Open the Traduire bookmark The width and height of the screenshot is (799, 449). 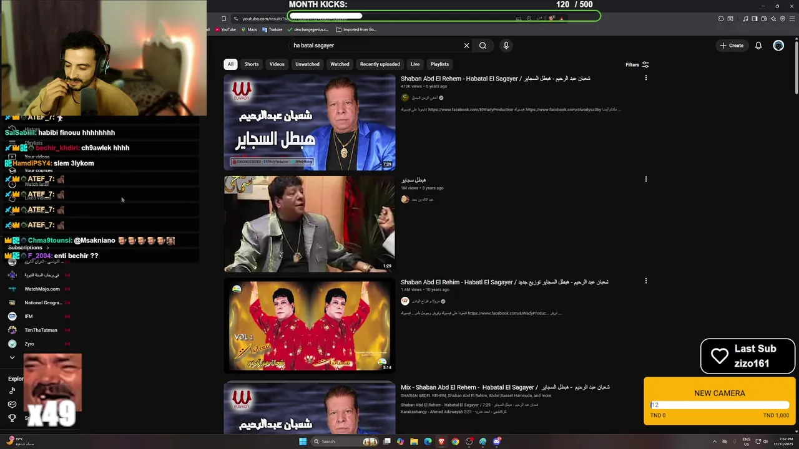point(272,29)
